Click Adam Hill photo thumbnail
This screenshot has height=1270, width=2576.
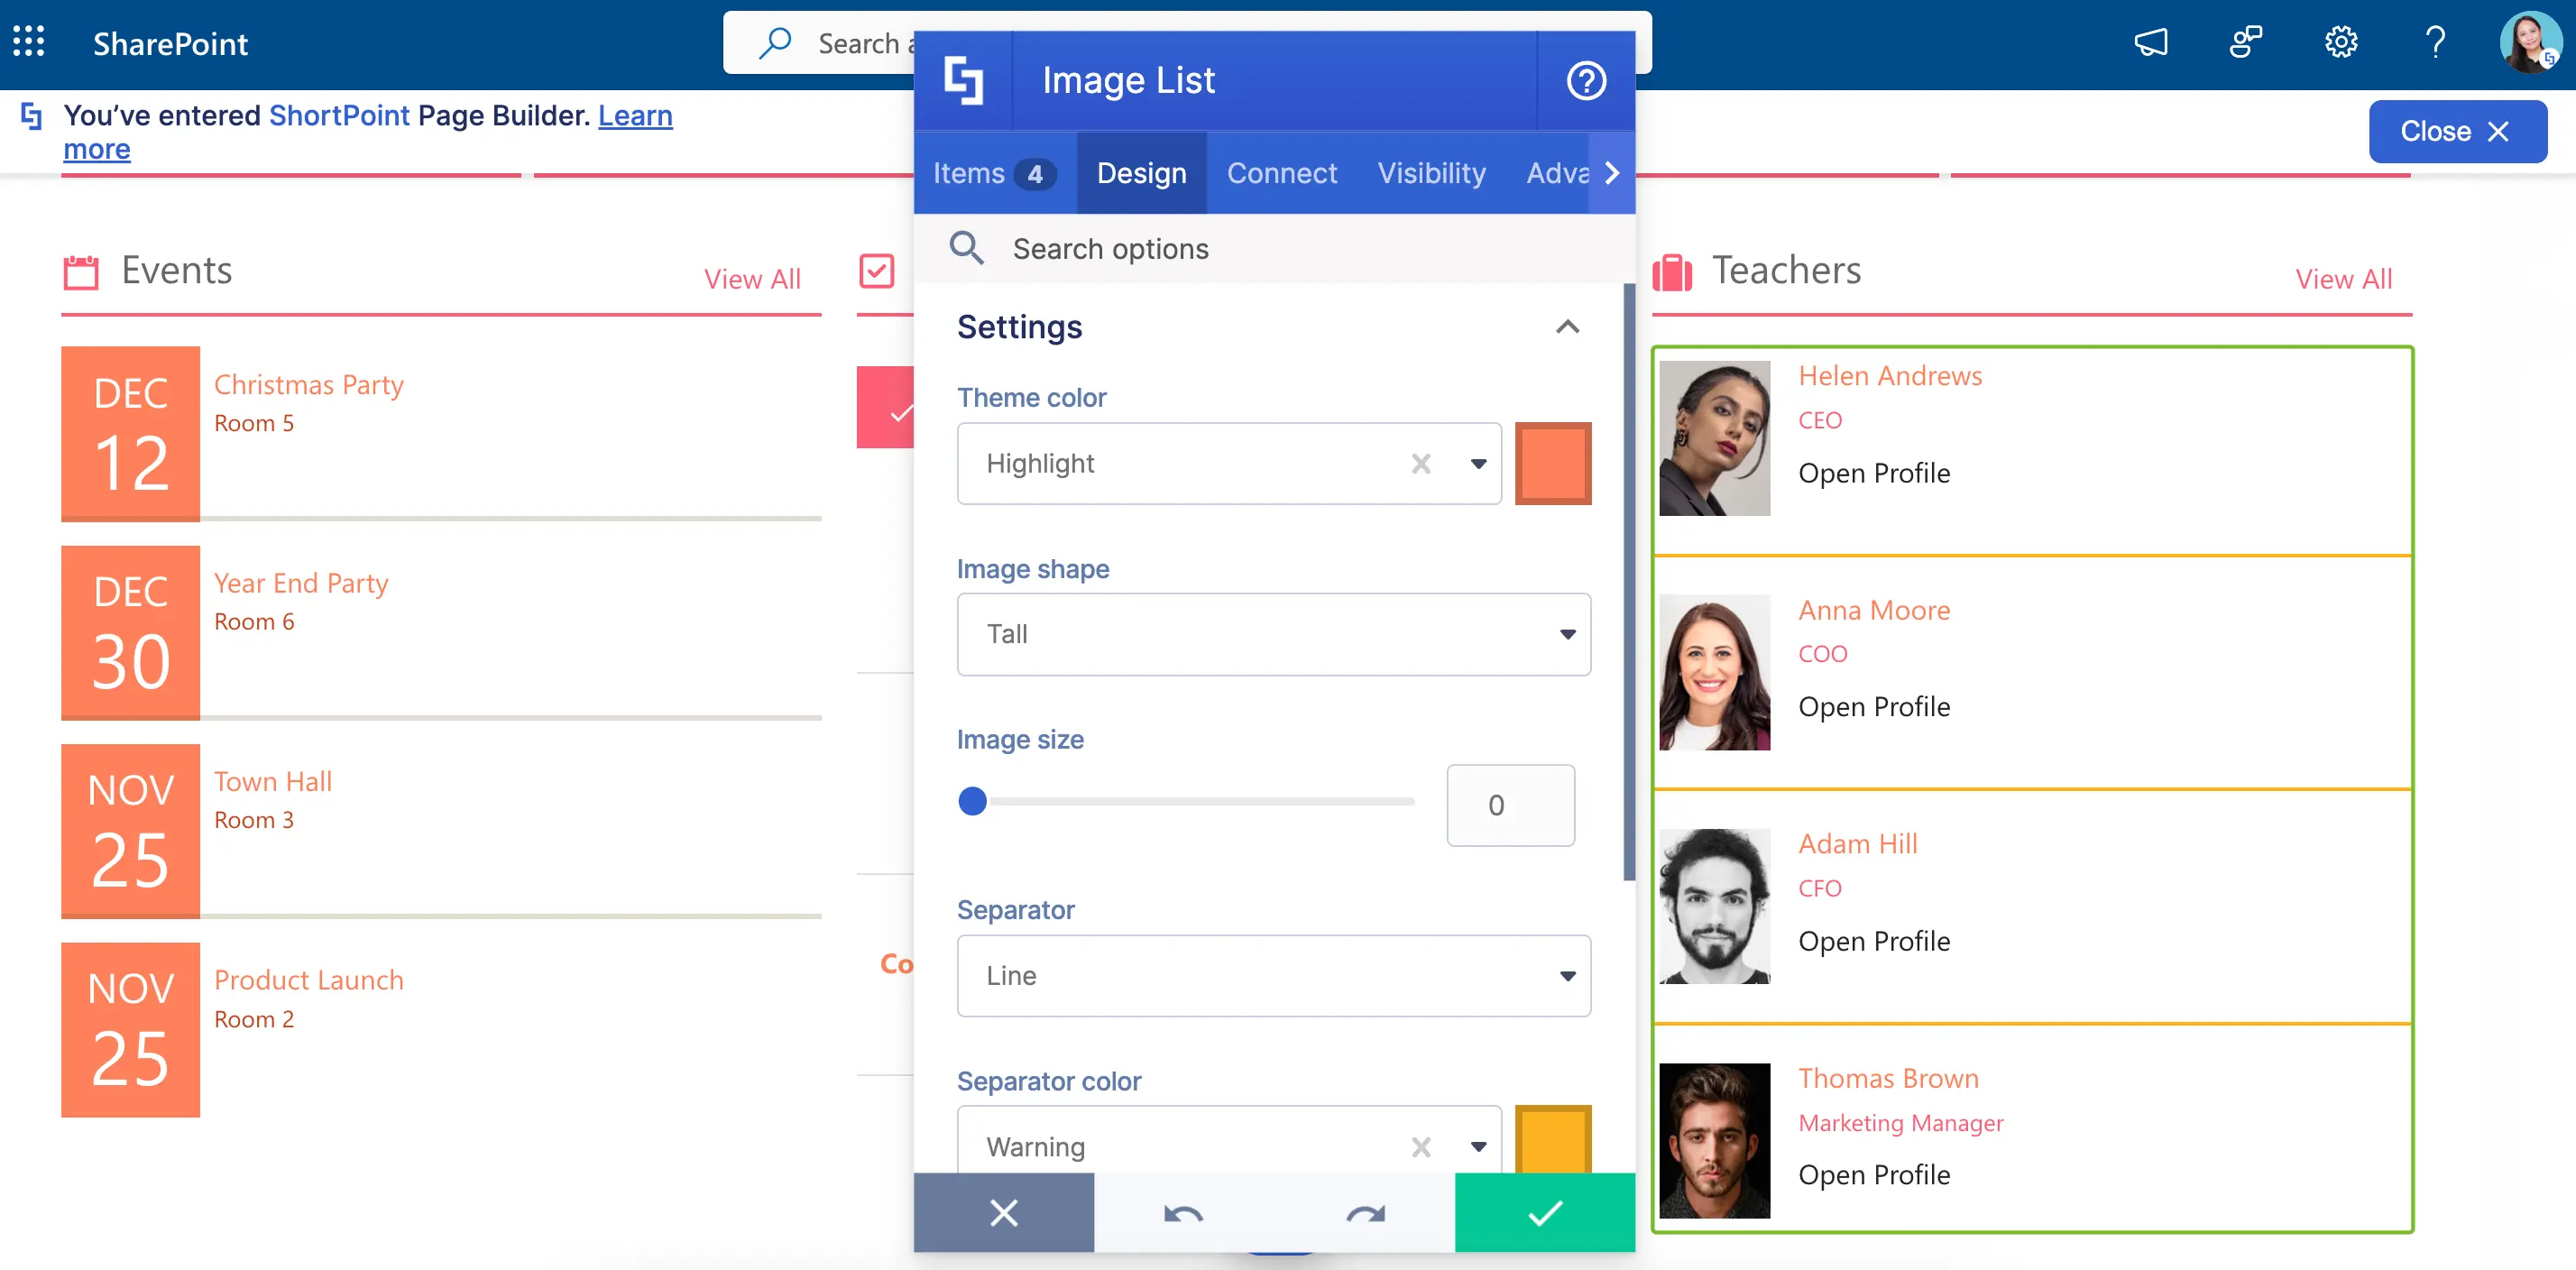[1714, 906]
